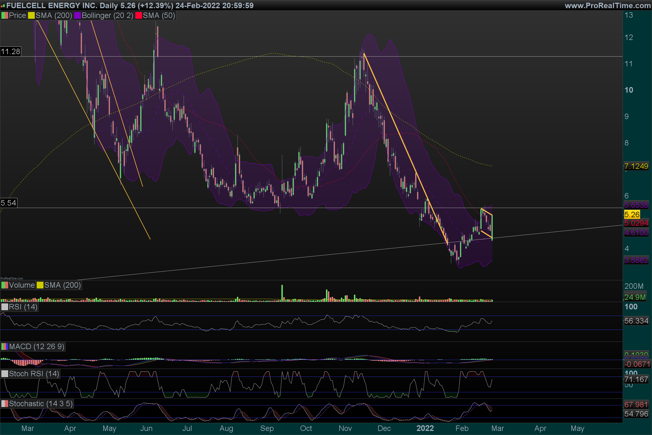652x435 pixels.
Task: Click the 7.1249 SMA value tag
Action: pyautogui.click(x=636, y=166)
